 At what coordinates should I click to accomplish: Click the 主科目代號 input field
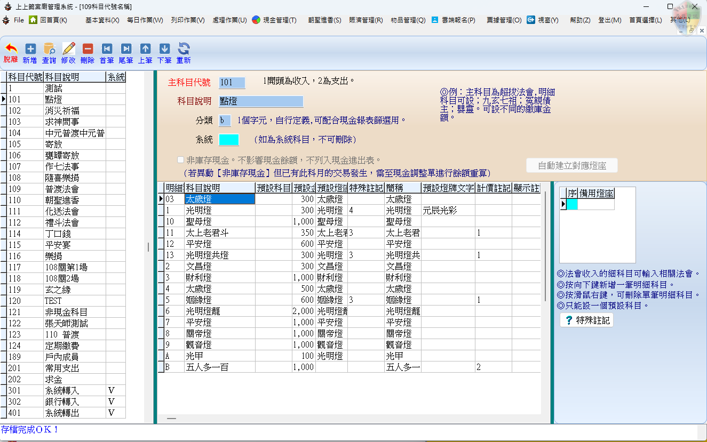coord(232,83)
